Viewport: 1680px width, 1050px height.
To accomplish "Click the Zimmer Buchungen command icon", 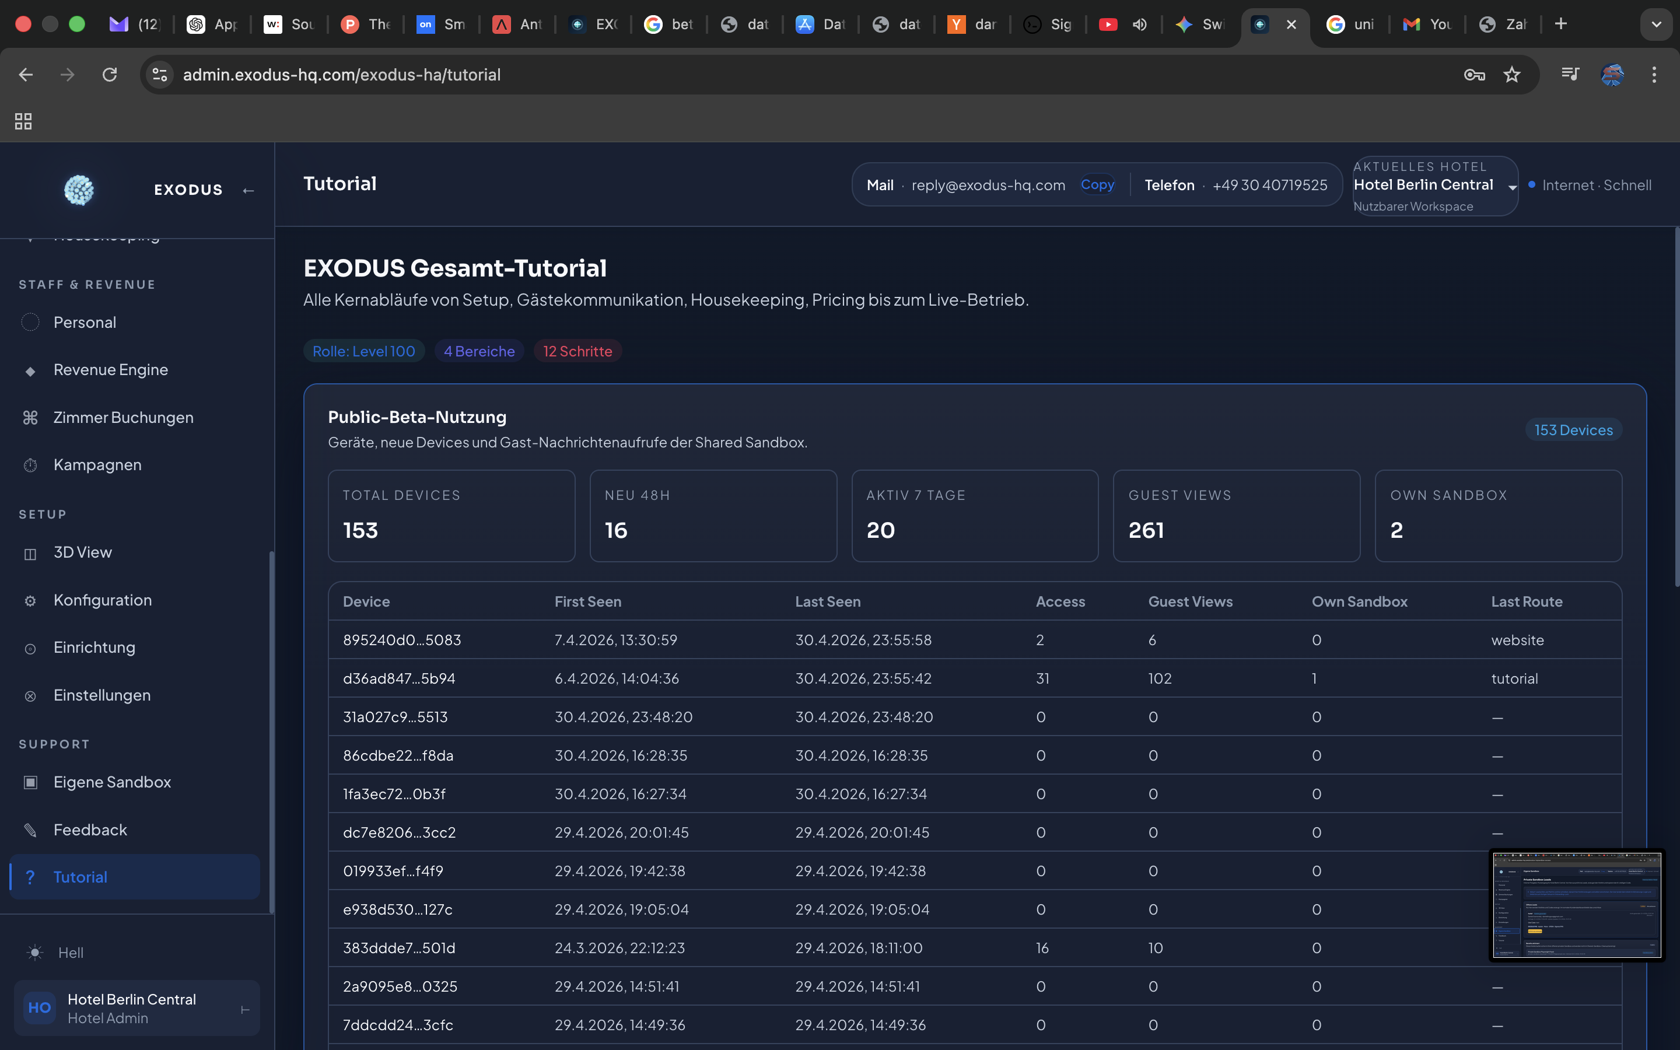I will (30, 417).
